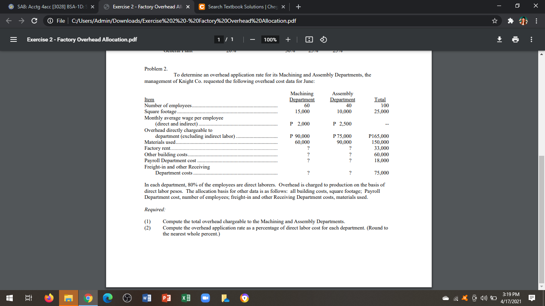Switch to Search Textbook Solutions Chegg tab

tap(243, 7)
